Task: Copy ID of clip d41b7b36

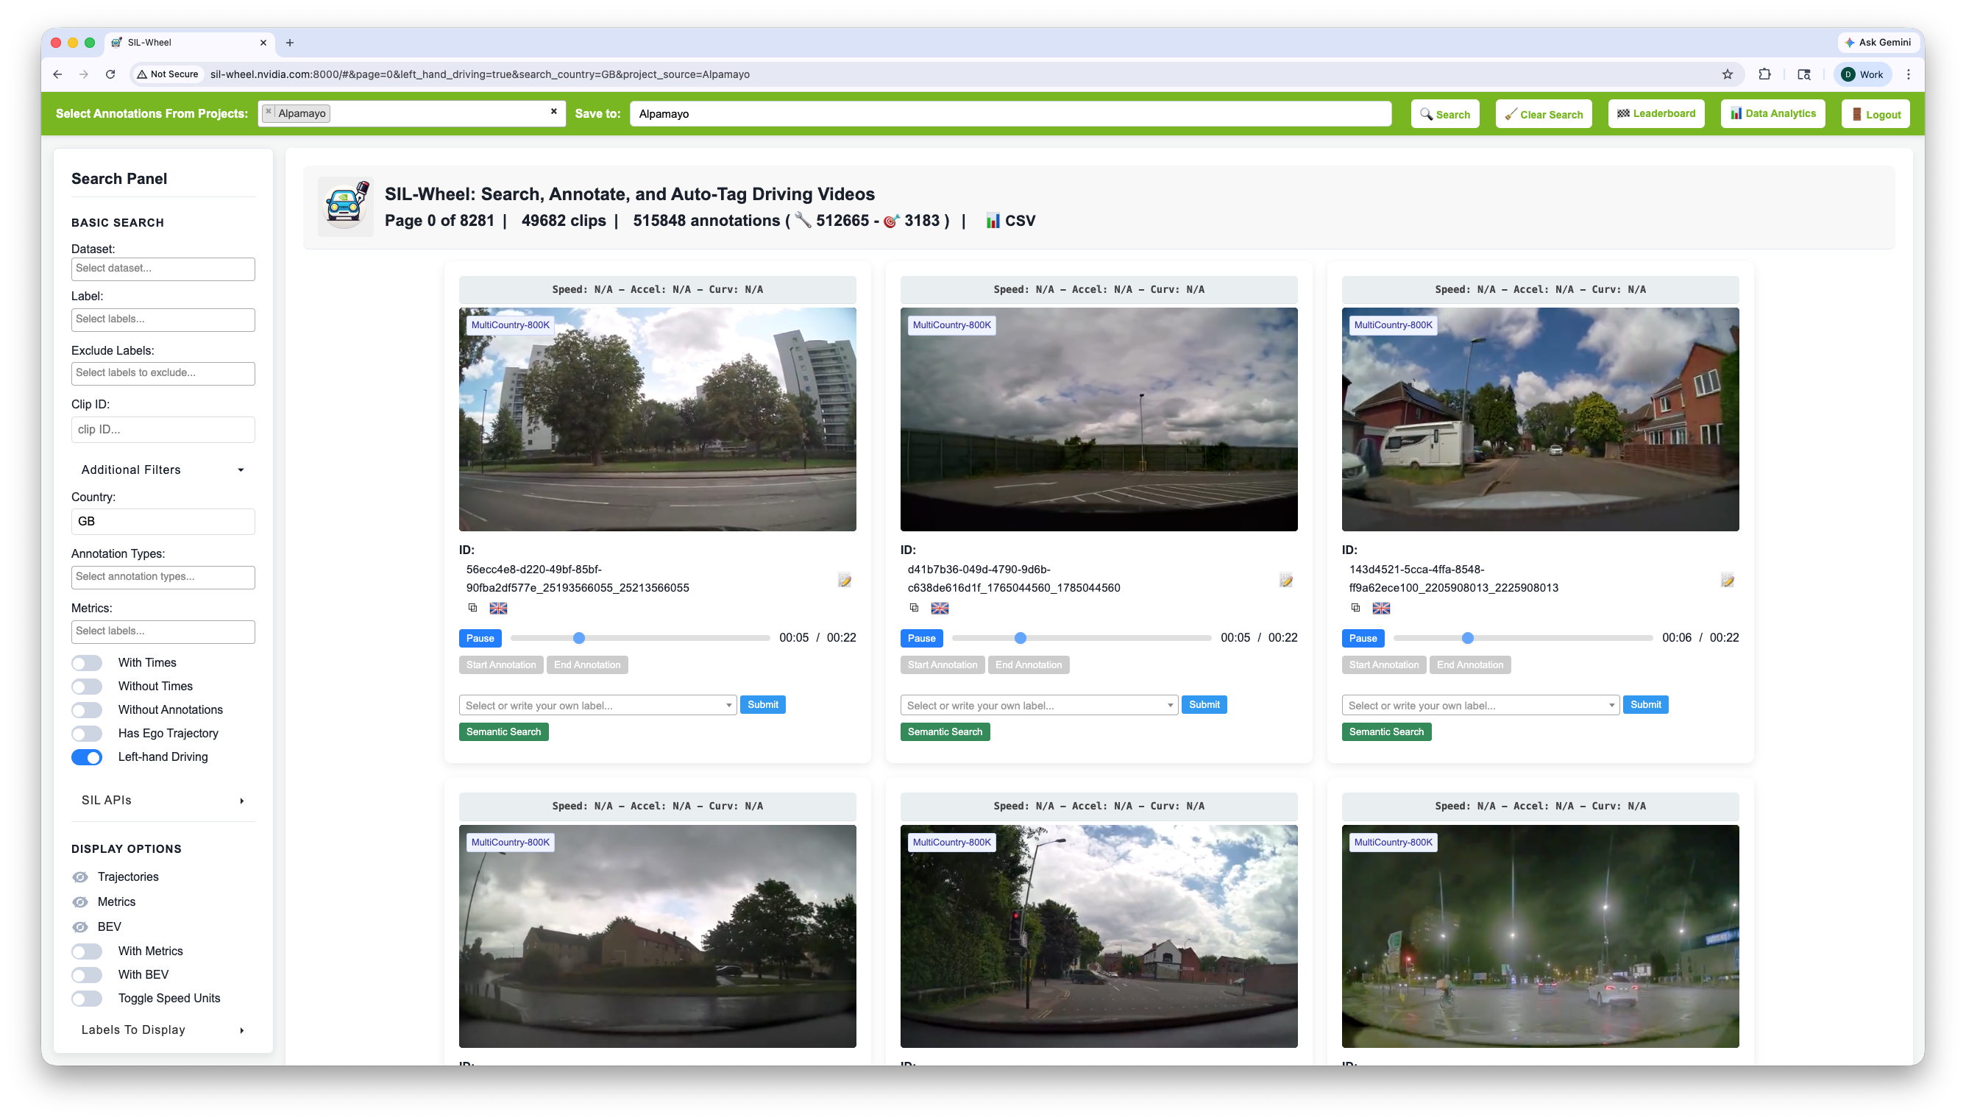Action: (x=914, y=608)
